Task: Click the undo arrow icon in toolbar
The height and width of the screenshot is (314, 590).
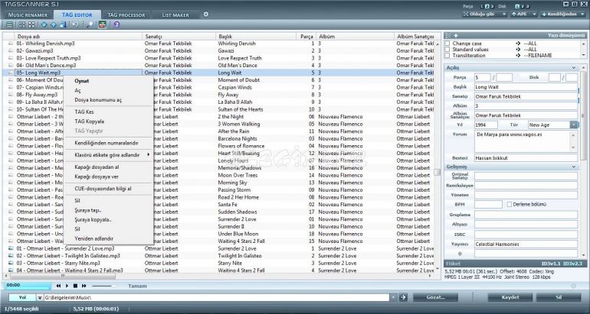Action: pyautogui.click(x=75, y=24)
